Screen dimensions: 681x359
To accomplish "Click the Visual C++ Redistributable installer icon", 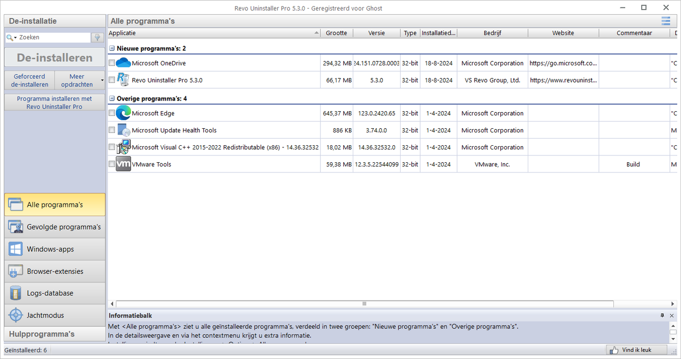I will tap(124, 147).
